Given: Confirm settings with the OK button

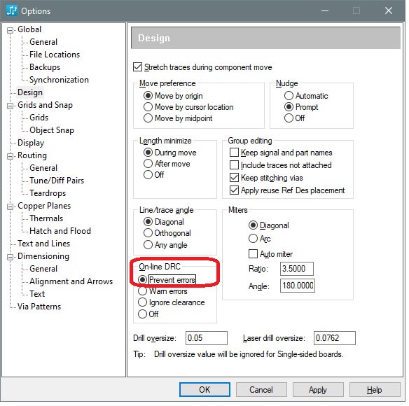Looking at the screenshot, I should 204,390.
